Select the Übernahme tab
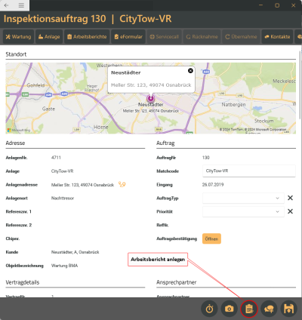 pos(241,37)
